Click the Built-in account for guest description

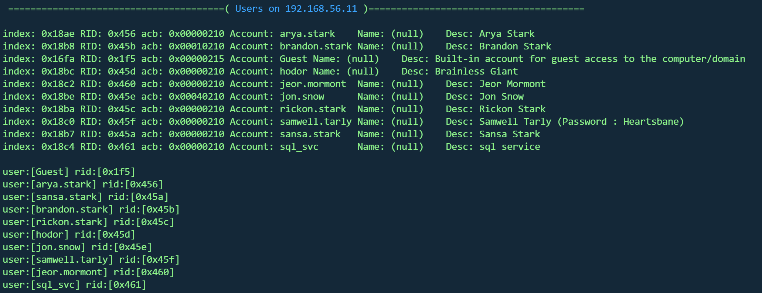(590, 59)
